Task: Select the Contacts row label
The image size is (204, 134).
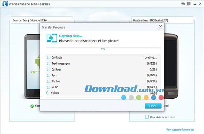Action: tap(57, 58)
